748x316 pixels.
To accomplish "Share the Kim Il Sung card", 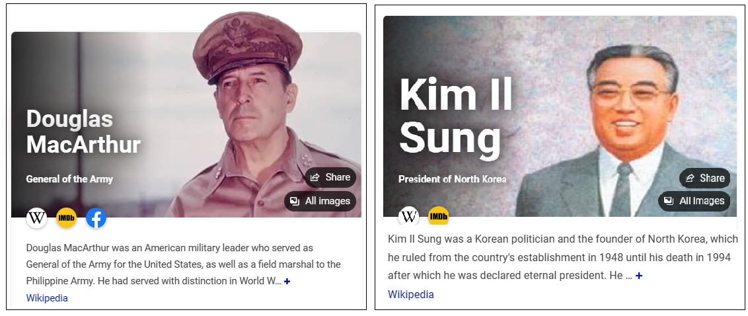I will pos(705,178).
